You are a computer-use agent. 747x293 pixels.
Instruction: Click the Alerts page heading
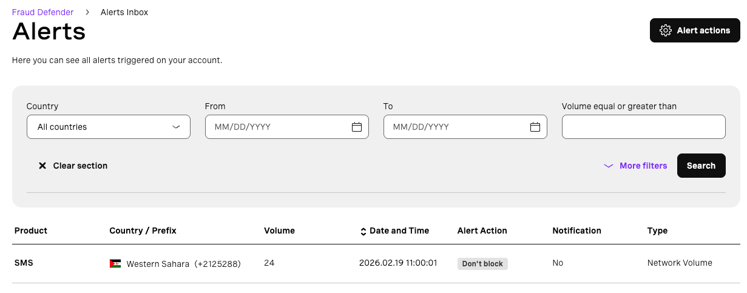[49, 31]
